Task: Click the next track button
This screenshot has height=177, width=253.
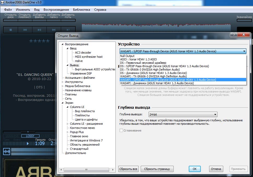Action: pyautogui.click(x=54, y=30)
